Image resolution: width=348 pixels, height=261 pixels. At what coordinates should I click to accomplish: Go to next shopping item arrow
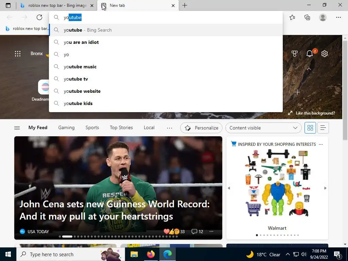tap(325, 188)
